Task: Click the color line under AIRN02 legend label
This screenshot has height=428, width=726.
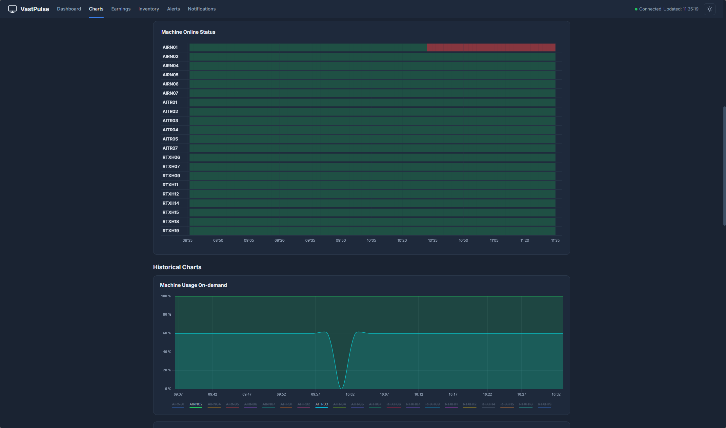Action: point(196,408)
